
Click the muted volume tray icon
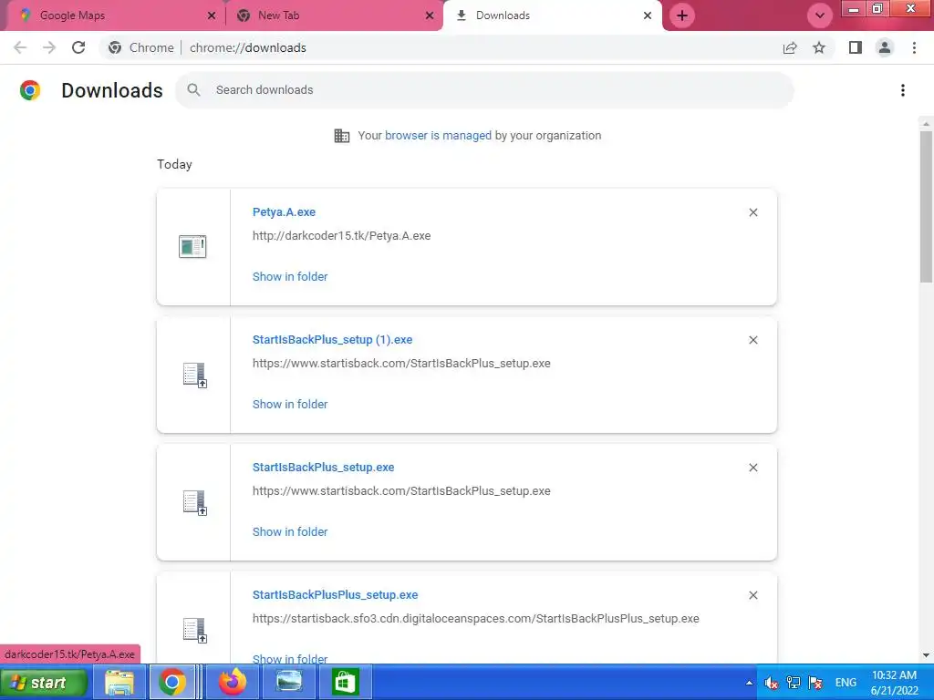click(x=772, y=683)
